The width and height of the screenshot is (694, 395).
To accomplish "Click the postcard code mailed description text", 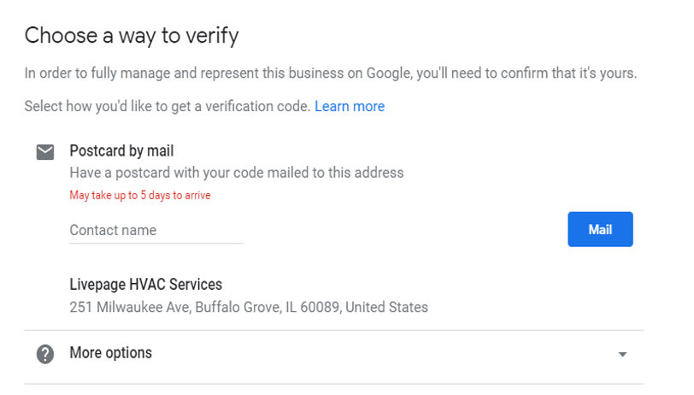I will 237,173.
